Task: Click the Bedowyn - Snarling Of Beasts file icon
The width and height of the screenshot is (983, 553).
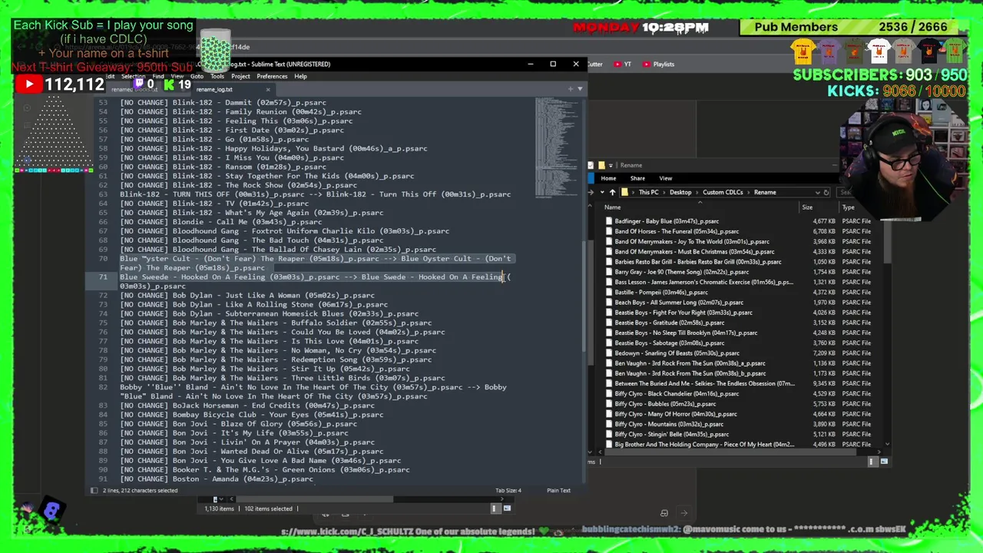Action: [x=609, y=353]
